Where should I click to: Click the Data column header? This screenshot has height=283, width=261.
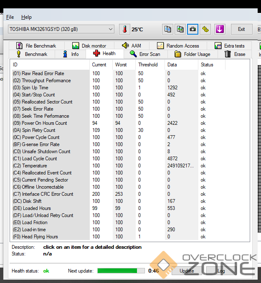click(182, 65)
